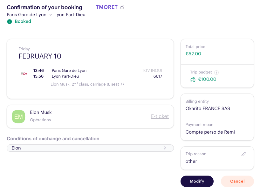Viewport: 267px width, 195px height.
Task: Click the green Booked checkmark icon
Action: coord(10,22)
